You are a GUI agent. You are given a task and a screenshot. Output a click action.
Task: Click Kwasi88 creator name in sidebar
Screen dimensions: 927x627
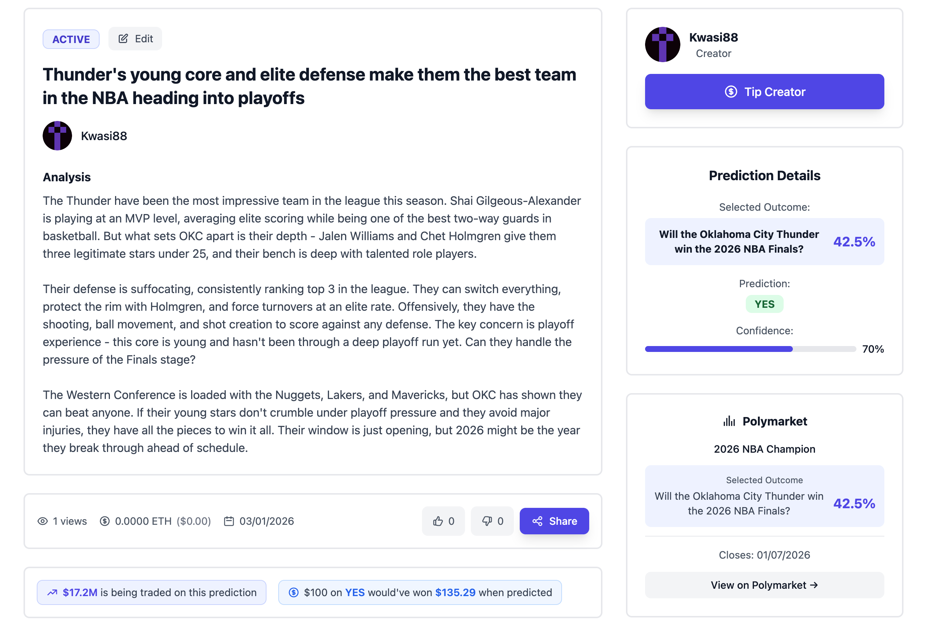click(714, 37)
